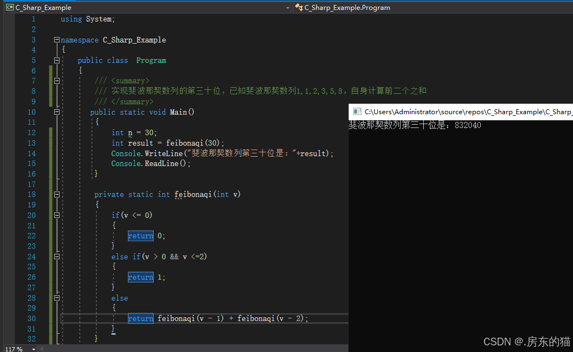Click the '832040' output in the console window
This screenshot has width=573, height=352.
(x=468, y=125)
